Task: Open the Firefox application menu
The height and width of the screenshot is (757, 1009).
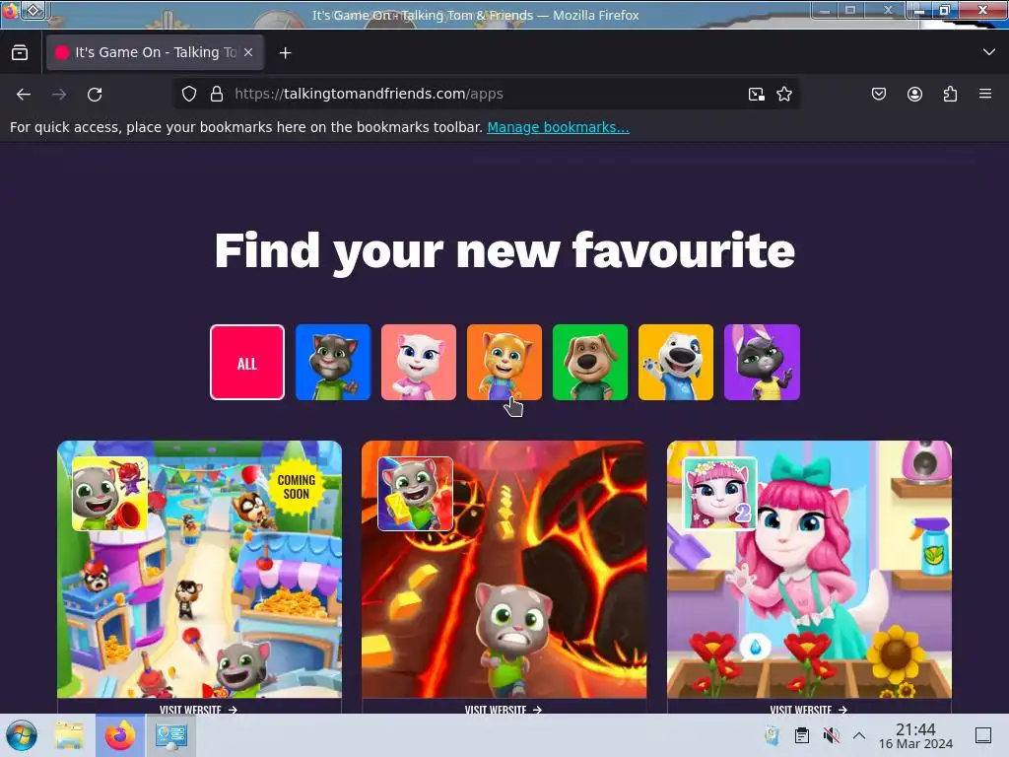Action: pos(985,94)
